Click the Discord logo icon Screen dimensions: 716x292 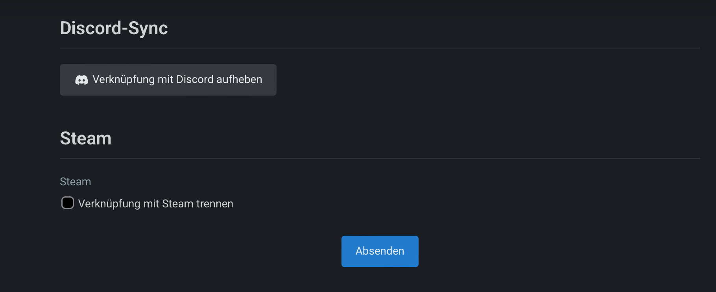[81, 80]
